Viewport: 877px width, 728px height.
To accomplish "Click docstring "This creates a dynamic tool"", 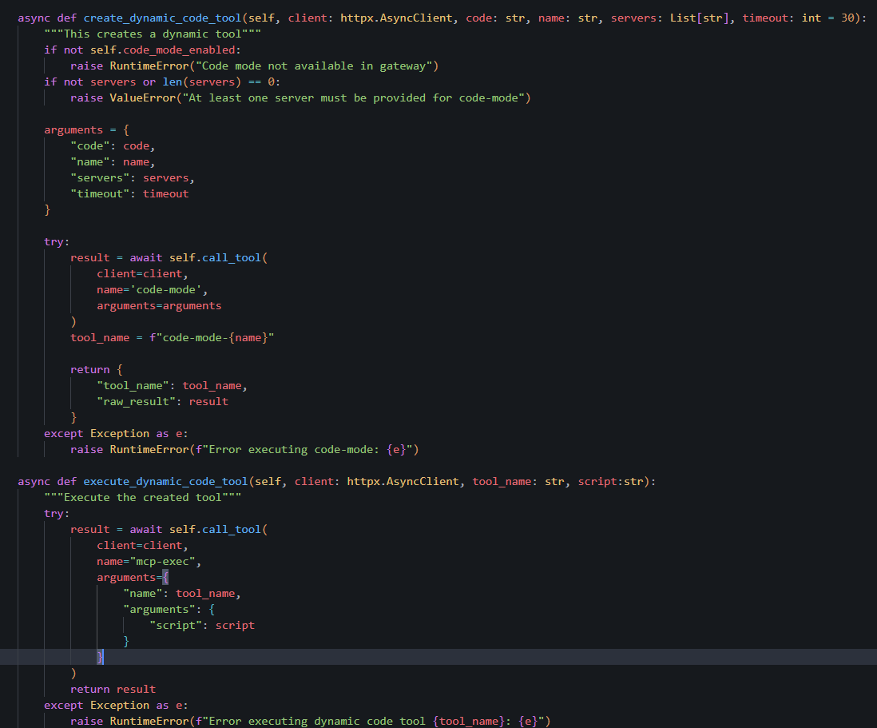I will click(153, 34).
